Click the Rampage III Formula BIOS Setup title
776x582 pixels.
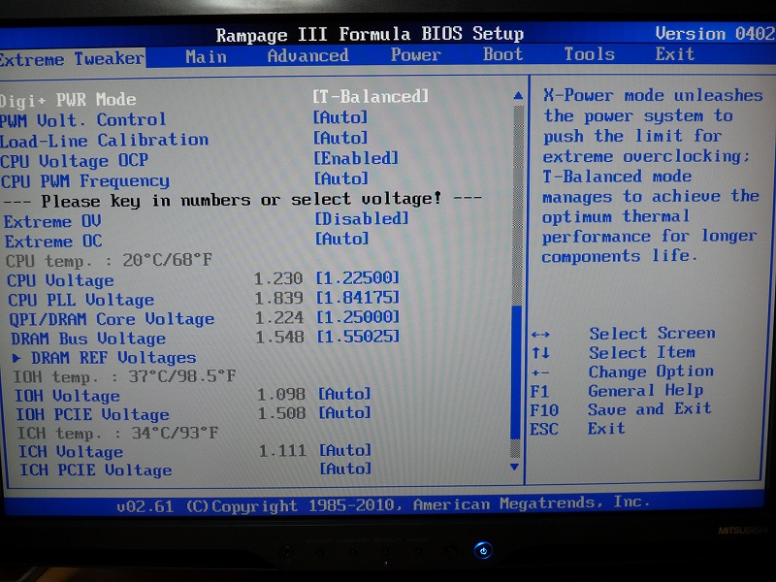click(370, 34)
